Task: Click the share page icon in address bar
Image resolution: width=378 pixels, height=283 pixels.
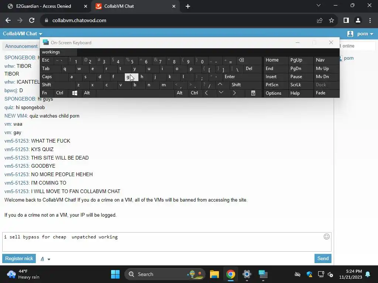Action: tap(320, 21)
